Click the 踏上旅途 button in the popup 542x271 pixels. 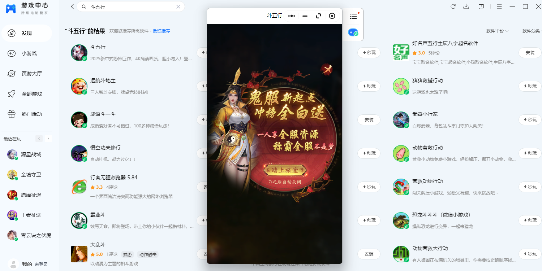click(285, 170)
